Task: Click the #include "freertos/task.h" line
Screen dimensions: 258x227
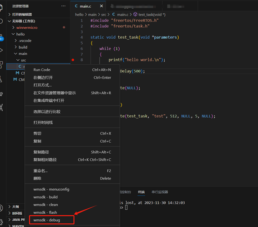Action: 120,26
